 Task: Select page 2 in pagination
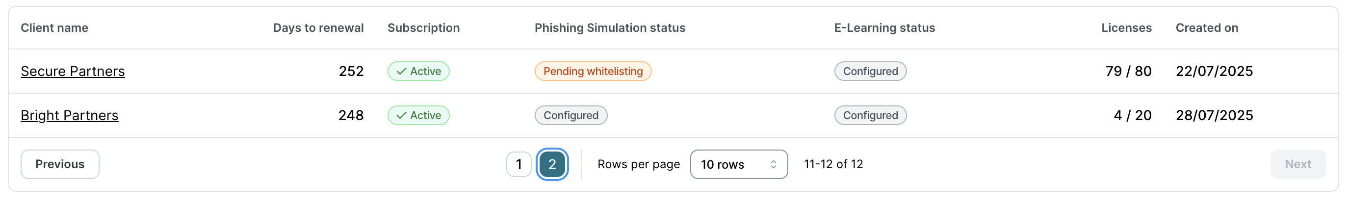[x=552, y=164]
